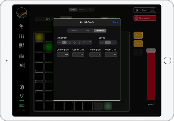Switch to the Transition tab
This screenshot has height=121, width=174.
[x=74, y=31]
